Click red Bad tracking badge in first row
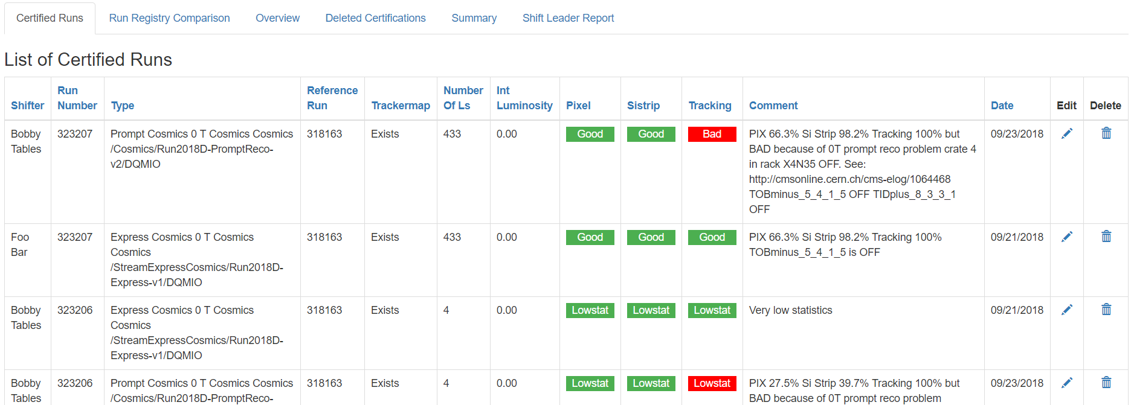 coord(712,134)
